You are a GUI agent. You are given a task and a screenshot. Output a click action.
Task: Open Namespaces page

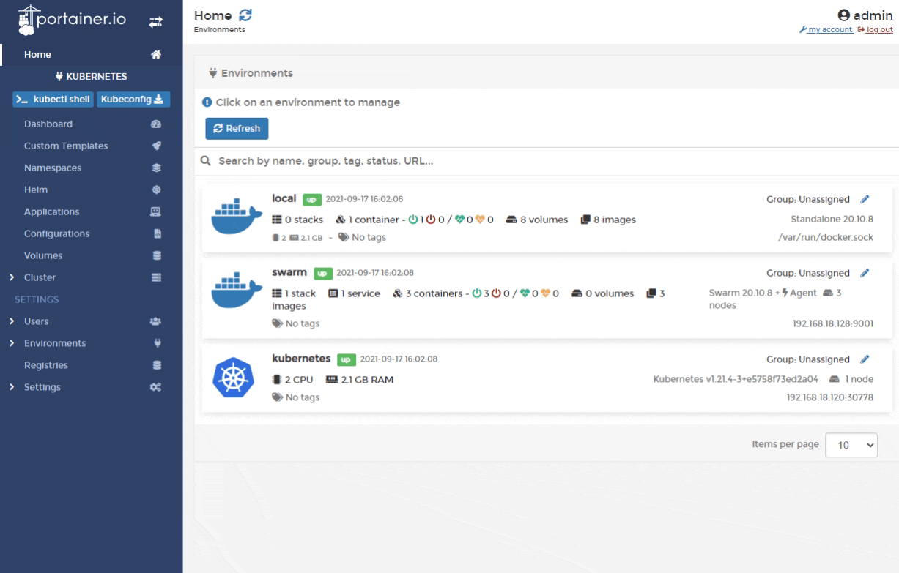click(x=53, y=168)
